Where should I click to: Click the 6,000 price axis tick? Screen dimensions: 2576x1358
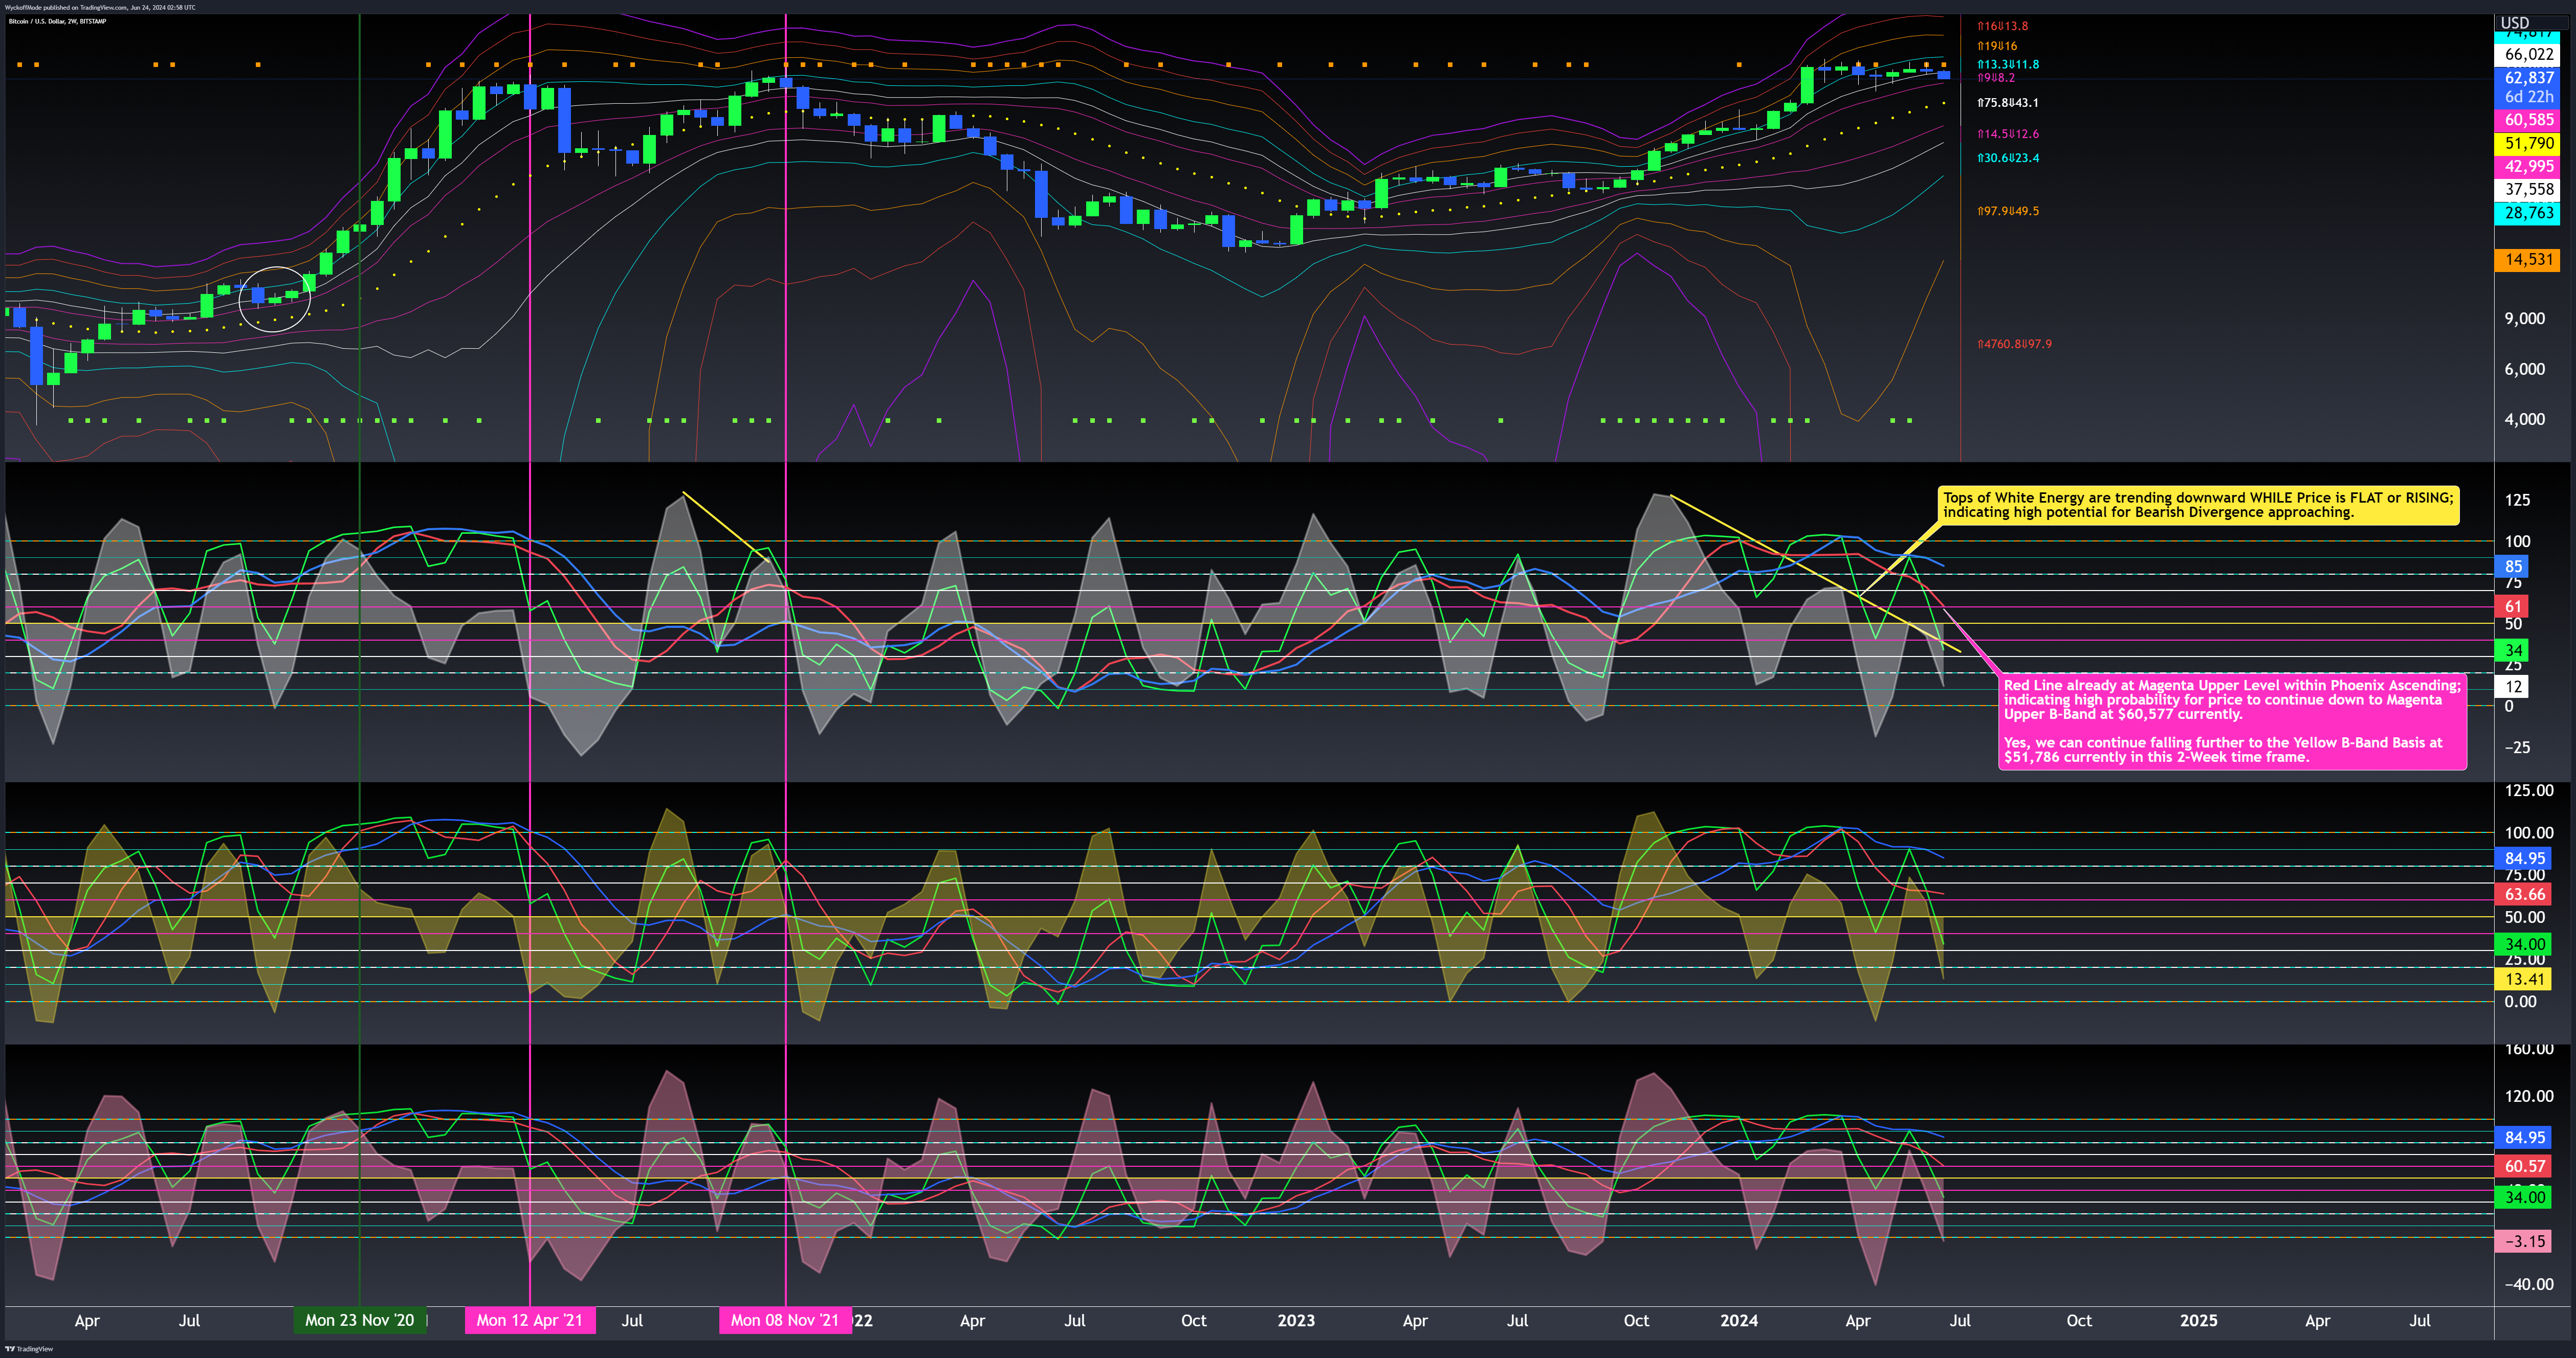point(2524,369)
